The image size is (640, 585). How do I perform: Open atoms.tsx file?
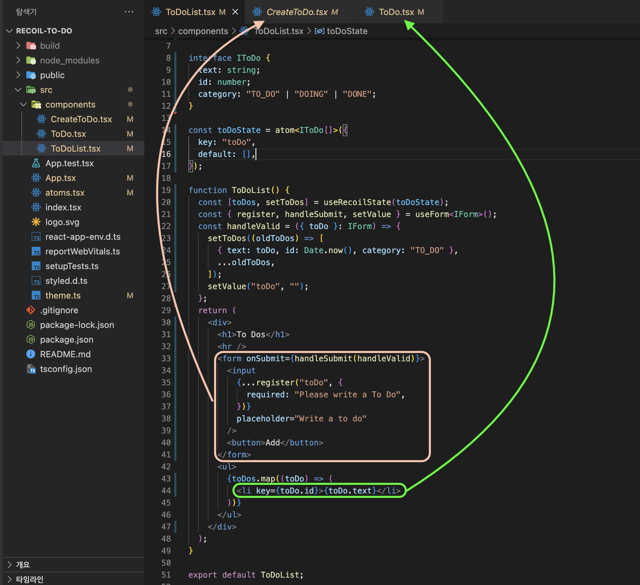pos(65,193)
